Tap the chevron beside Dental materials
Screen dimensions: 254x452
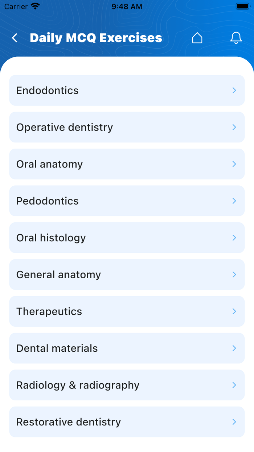(x=234, y=348)
